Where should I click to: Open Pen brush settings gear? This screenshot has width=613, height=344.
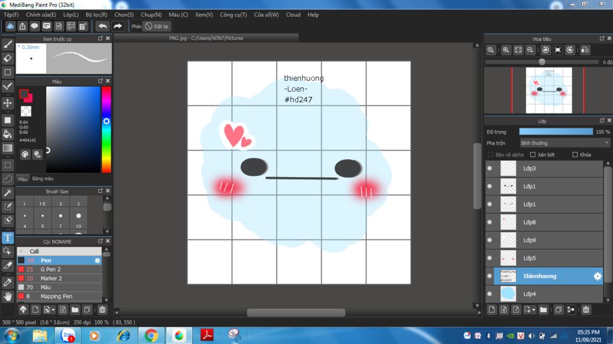[x=98, y=260]
